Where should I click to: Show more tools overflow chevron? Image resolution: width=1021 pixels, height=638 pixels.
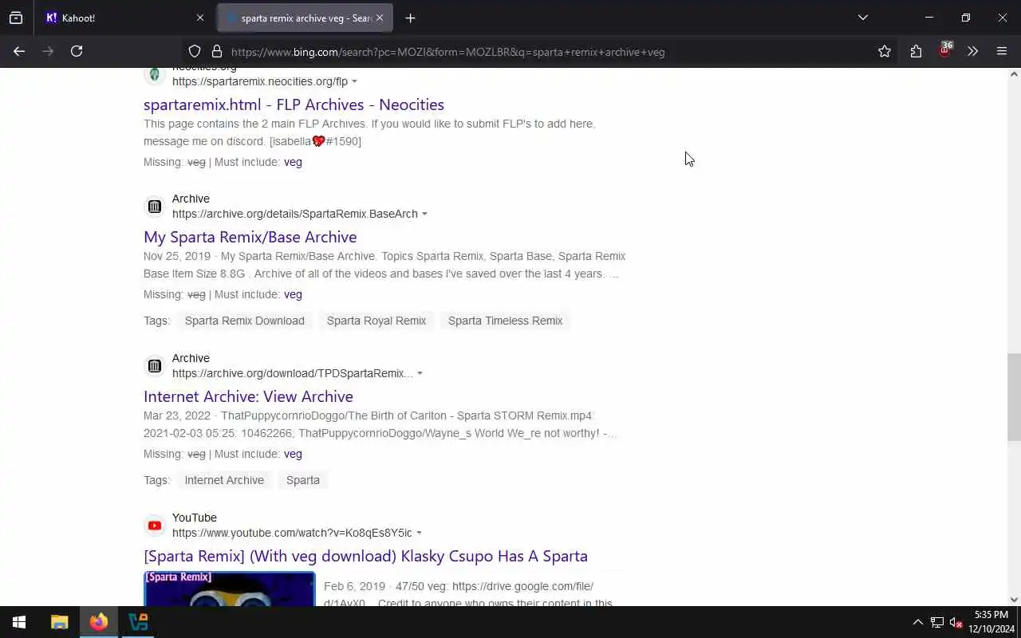(x=972, y=51)
